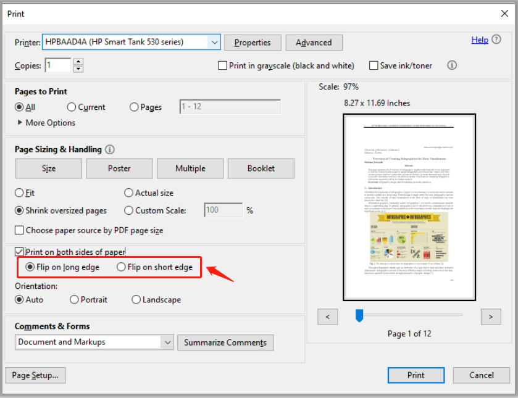
Task: Go to next preview page arrow
Action: click(490, 317)
